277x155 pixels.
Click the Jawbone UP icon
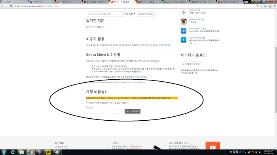click(184, 31)
